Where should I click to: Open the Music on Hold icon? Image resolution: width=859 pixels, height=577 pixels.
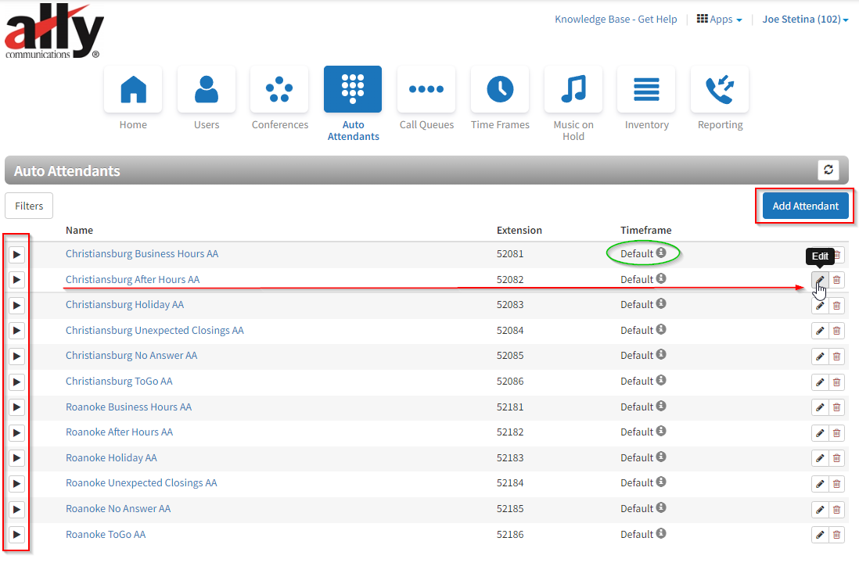point(573,90)
